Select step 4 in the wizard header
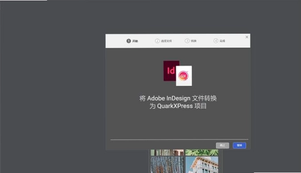The width and height of the screenshot is (301, 173). click(219, 41)
